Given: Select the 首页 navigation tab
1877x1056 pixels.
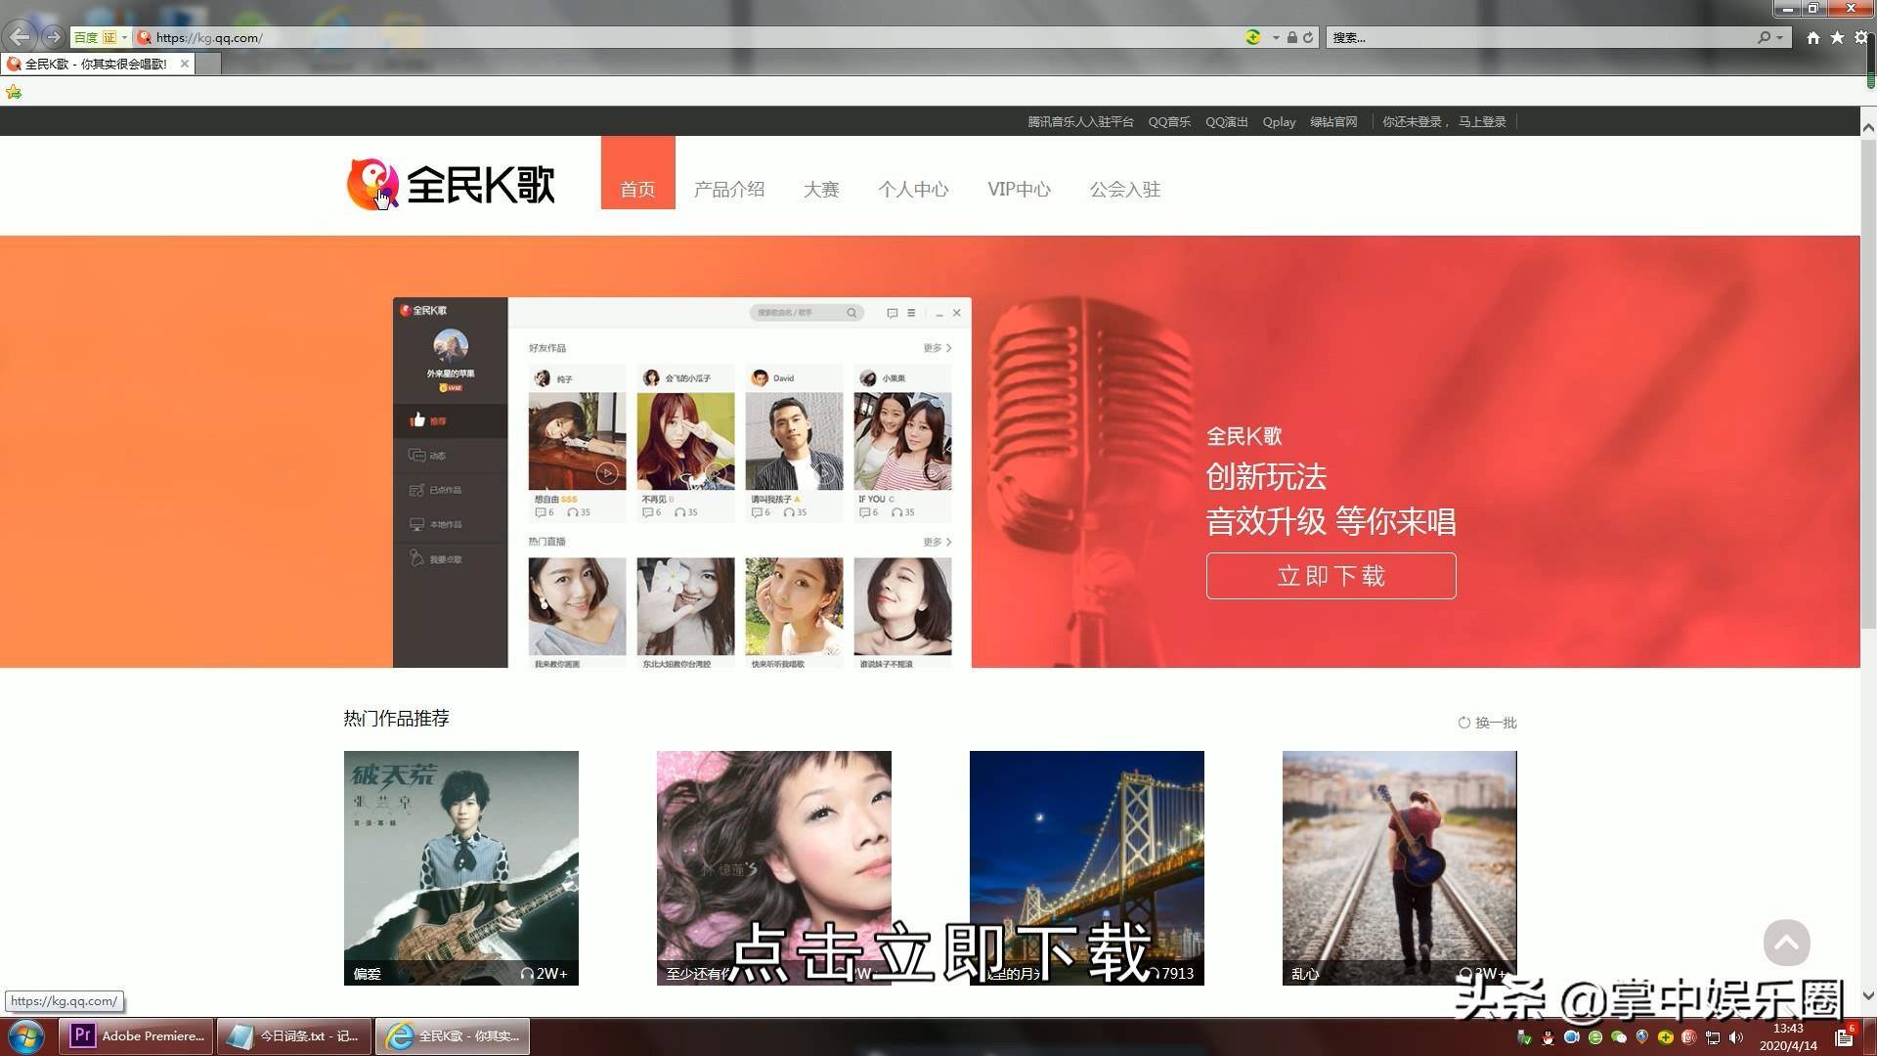Looking at the screenshot, I should (637, 173).
